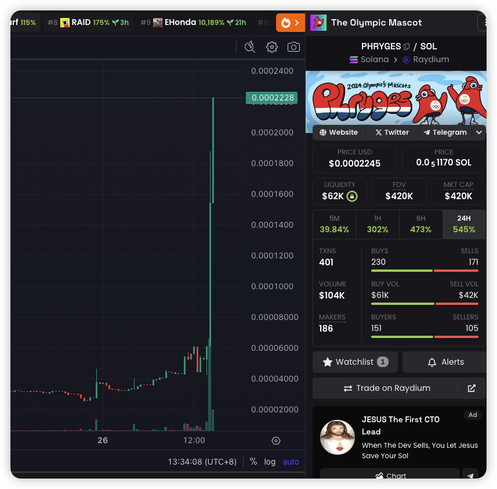This screenshot has height=489, width=497.
Task: Click the Raydium DEX logo icon
Action: pos(407,60)
